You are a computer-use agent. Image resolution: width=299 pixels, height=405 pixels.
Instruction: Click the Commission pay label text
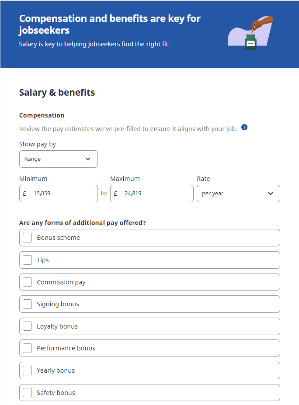pyautogui.click(x=61, y=282)
